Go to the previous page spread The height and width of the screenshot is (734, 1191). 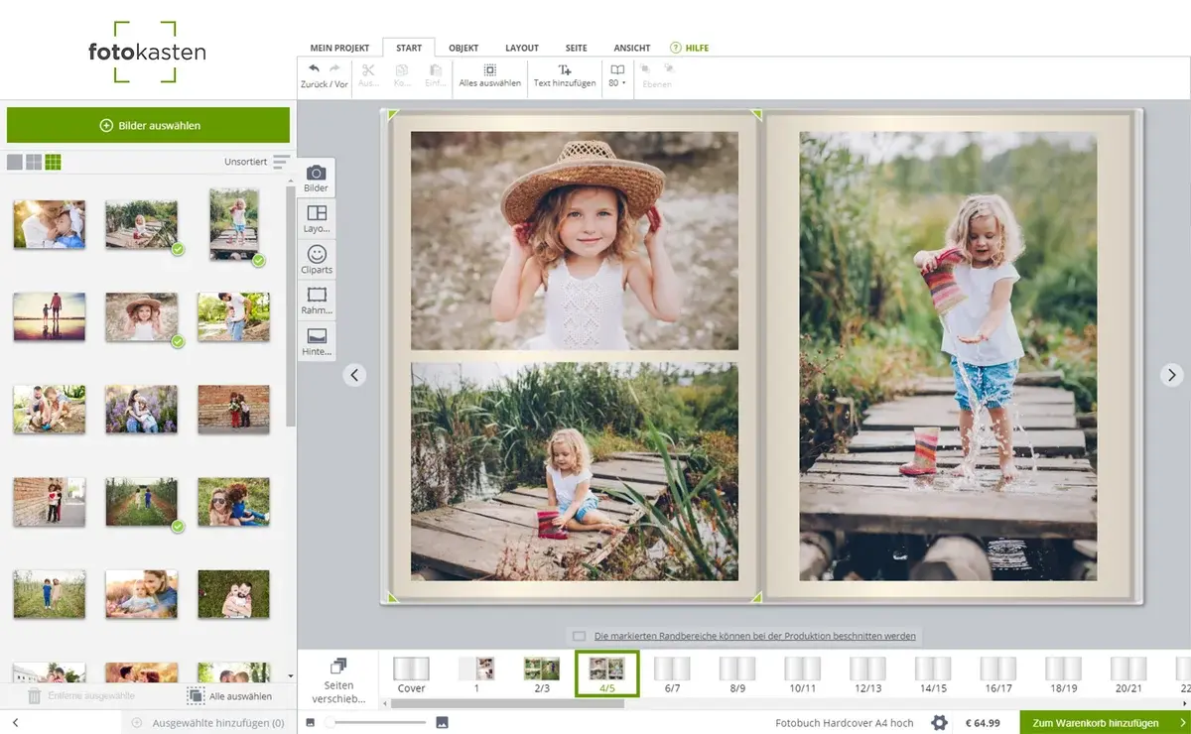tap(354, 375)
